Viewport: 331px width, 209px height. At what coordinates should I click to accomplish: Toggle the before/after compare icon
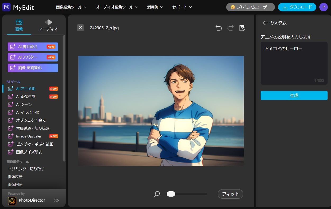[x=242, y=28]
